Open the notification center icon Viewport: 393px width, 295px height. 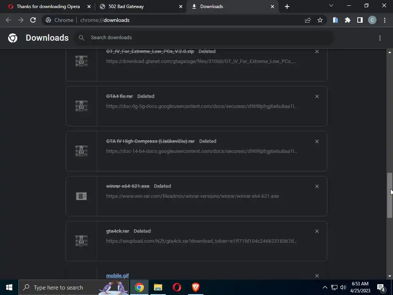381,288
